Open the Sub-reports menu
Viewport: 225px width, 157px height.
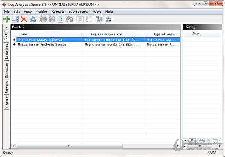[78, 12]
